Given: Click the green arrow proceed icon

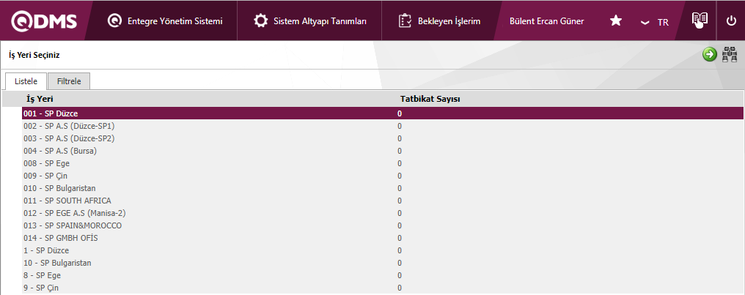Looking at the screenshot, I should tap(709, 55).
